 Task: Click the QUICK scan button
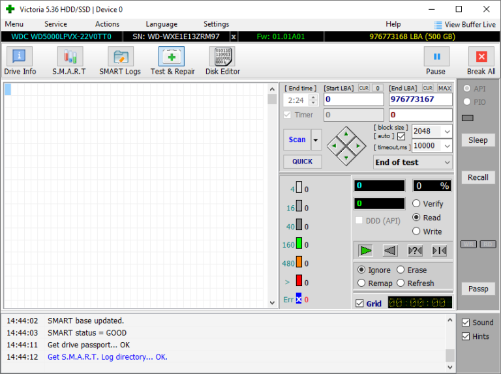click(302, 162)
